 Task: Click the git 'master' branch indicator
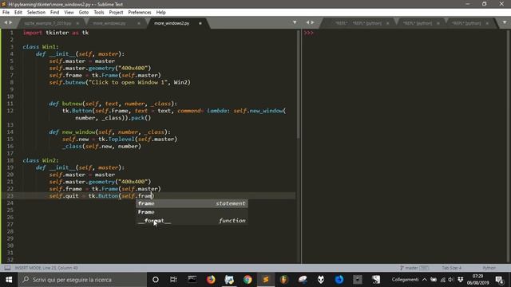tap(414, 268)
